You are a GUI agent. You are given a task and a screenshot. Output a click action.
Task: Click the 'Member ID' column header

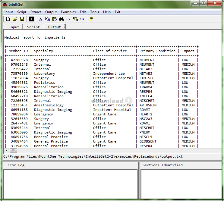coord(18,51)
